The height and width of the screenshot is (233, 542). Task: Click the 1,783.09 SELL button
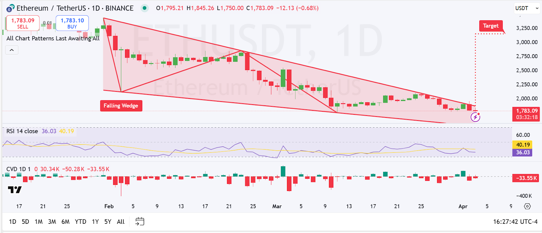[23, 23]
